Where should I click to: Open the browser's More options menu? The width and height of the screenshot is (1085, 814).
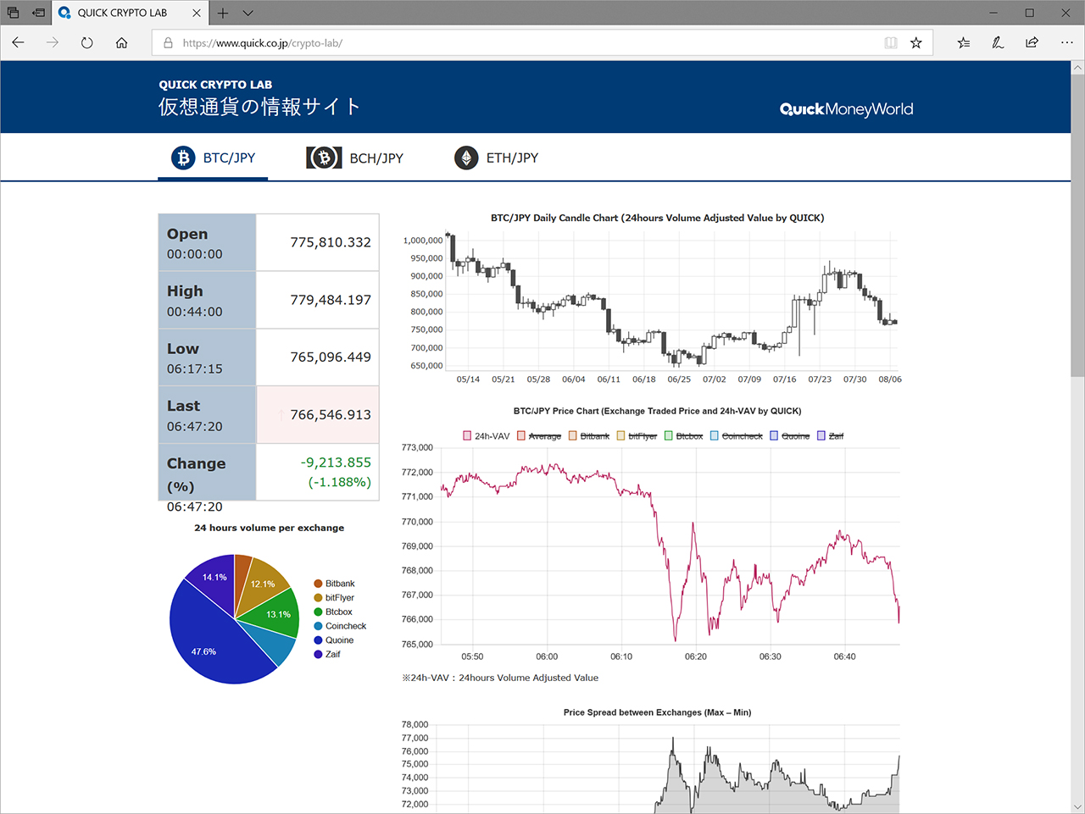pyautogui.click(x=1066, y=42)
